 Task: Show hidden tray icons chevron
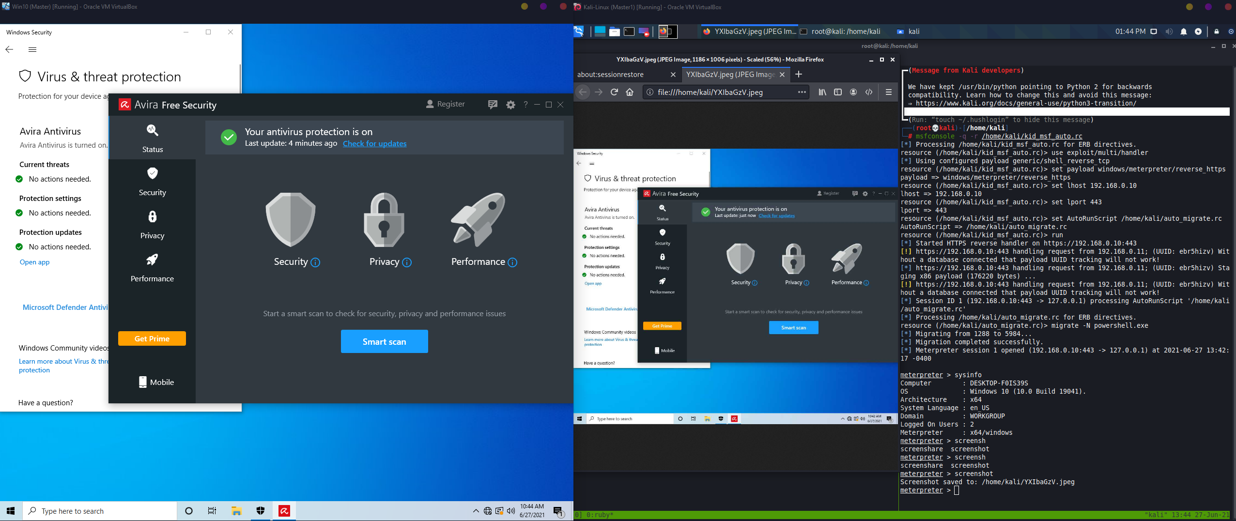tap(476, 511)
